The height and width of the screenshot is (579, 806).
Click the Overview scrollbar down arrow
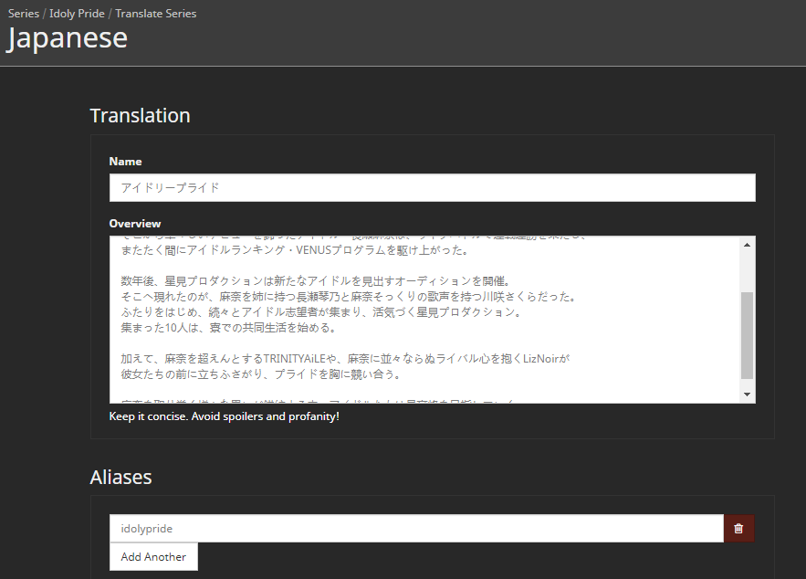[x=748, y=395]
